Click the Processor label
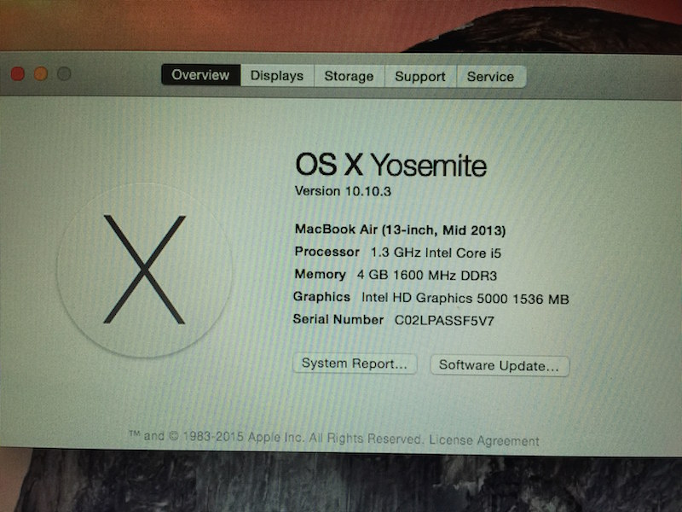The height and width of the screenshot is (512, 682). point(327,252)
